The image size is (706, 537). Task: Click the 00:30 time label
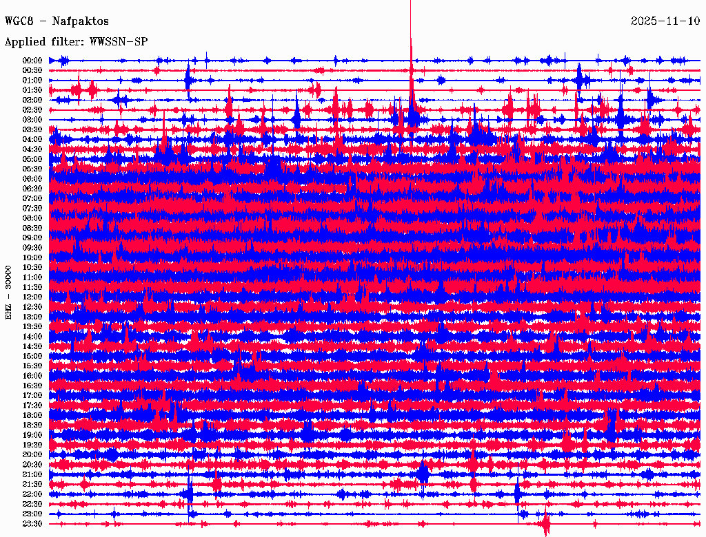coord(32,70)
